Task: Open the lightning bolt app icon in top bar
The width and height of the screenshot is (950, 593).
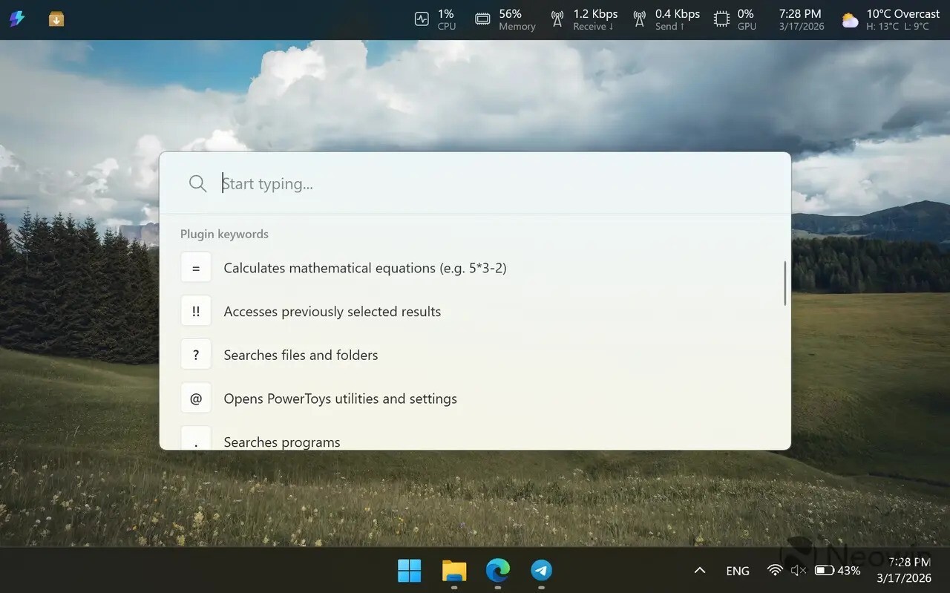Action: [x=17, y=19]
